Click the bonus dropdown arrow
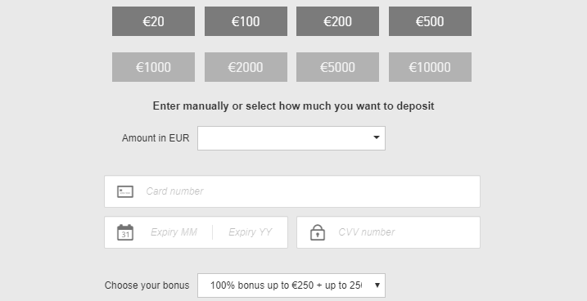The image size is (587, 301). click(377, 285)
